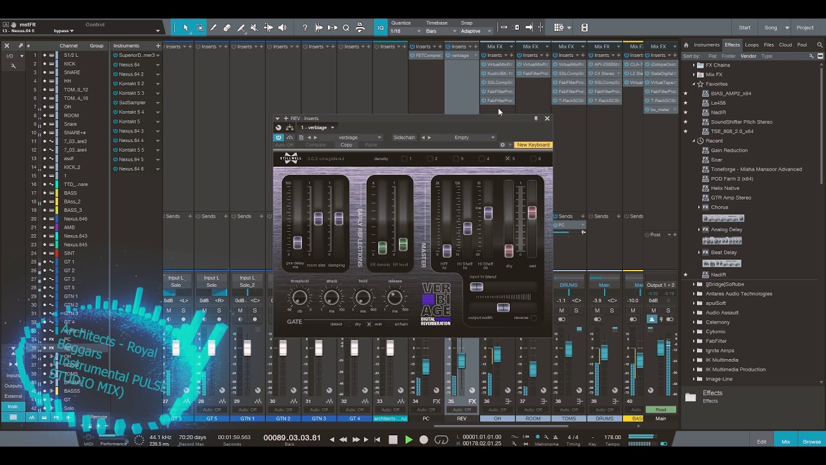This screenshot has width=826, height=465.
Task: Select density radio option 1
Action: pyautogui.click(x=405, y=159)
